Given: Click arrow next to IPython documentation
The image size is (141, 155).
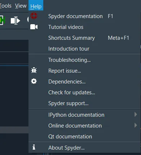Looking at the screenshot, I should click(x=136, y=115).
